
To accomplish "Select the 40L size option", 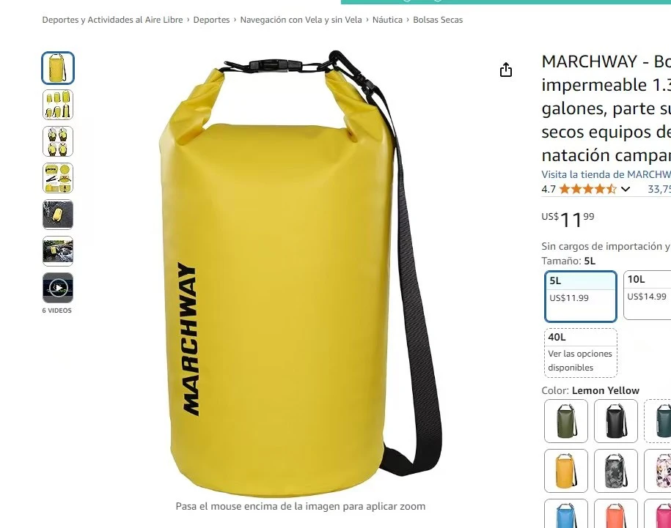I will coord(581,353).
